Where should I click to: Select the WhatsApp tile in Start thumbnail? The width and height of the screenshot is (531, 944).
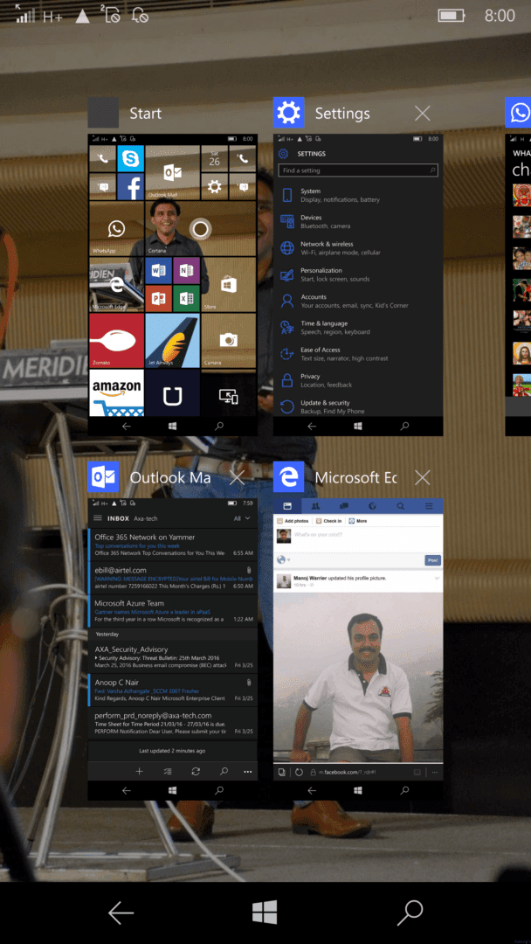(117, 228)
